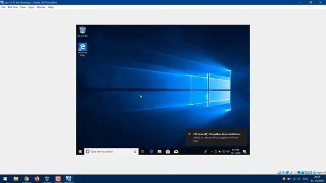The image size is (326, 183).
Task: Click the 'Right Ctrl' host key indicator
Action: click(x=321, y=172)
